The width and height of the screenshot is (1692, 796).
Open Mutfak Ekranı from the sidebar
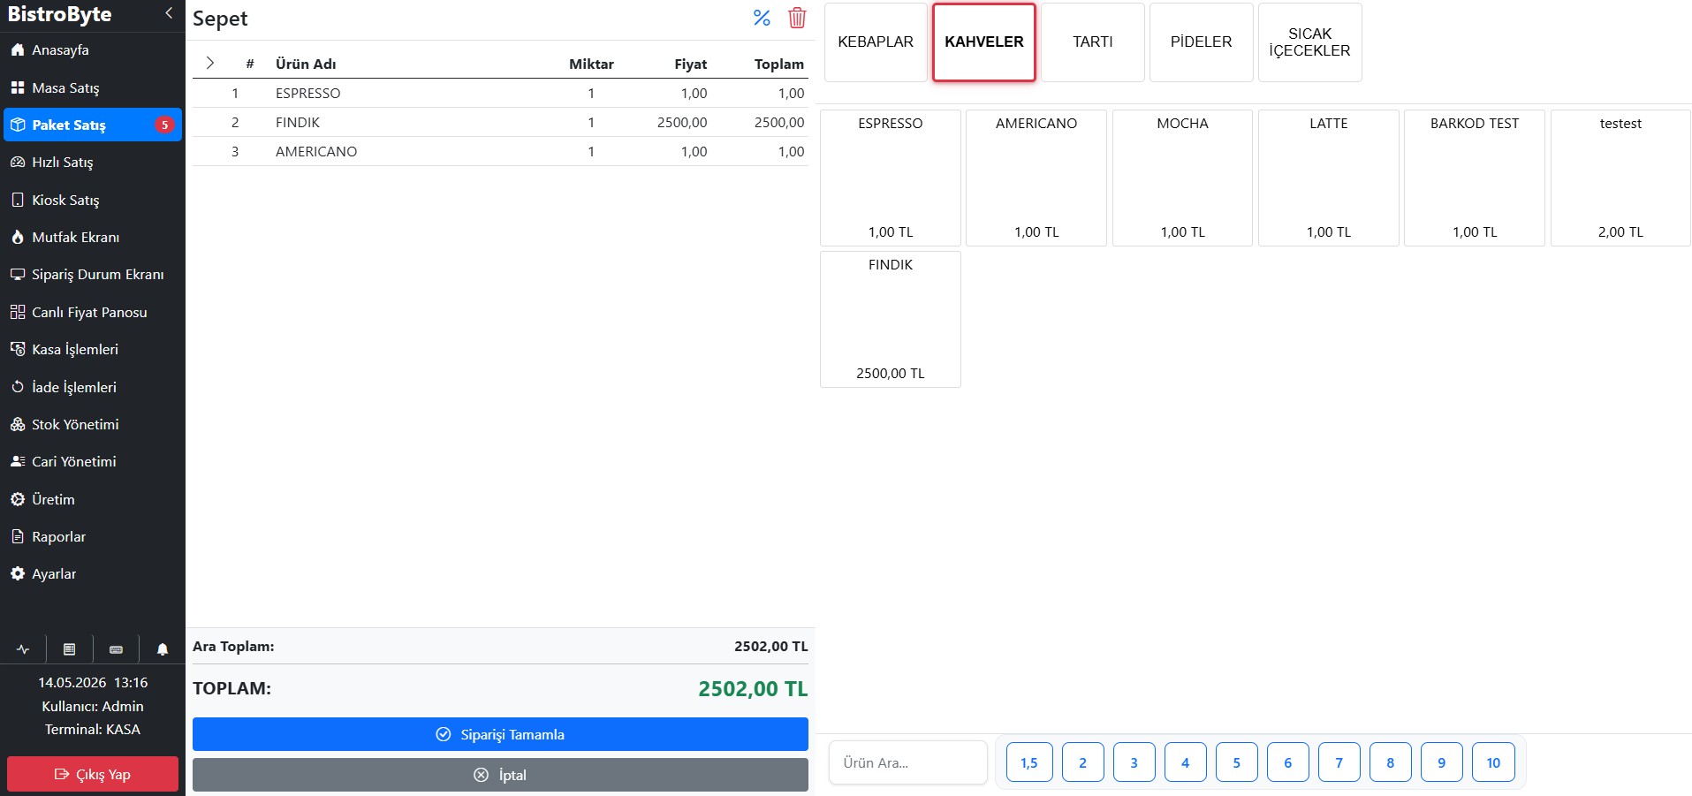pyautogui.click(x=93, y=237)
